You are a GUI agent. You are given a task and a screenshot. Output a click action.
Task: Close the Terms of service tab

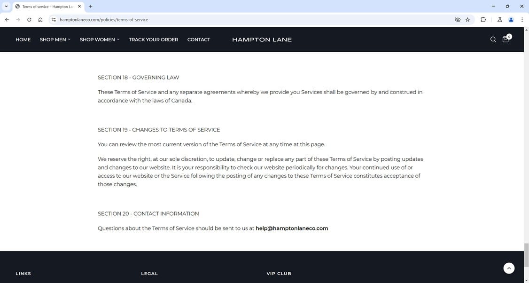click(79, 7)
